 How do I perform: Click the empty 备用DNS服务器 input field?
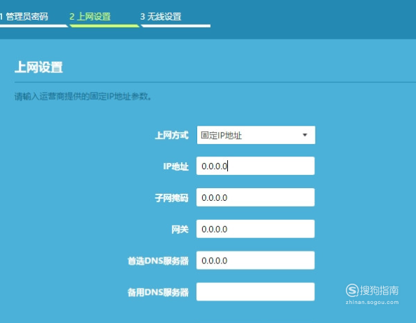[x=255, y=291]
